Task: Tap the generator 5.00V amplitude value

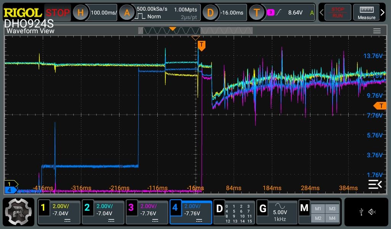Action: coord(280,212)
